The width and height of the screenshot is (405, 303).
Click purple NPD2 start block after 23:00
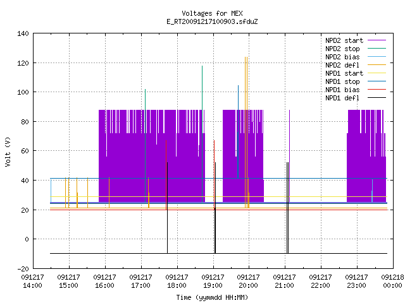coord(366,156)
